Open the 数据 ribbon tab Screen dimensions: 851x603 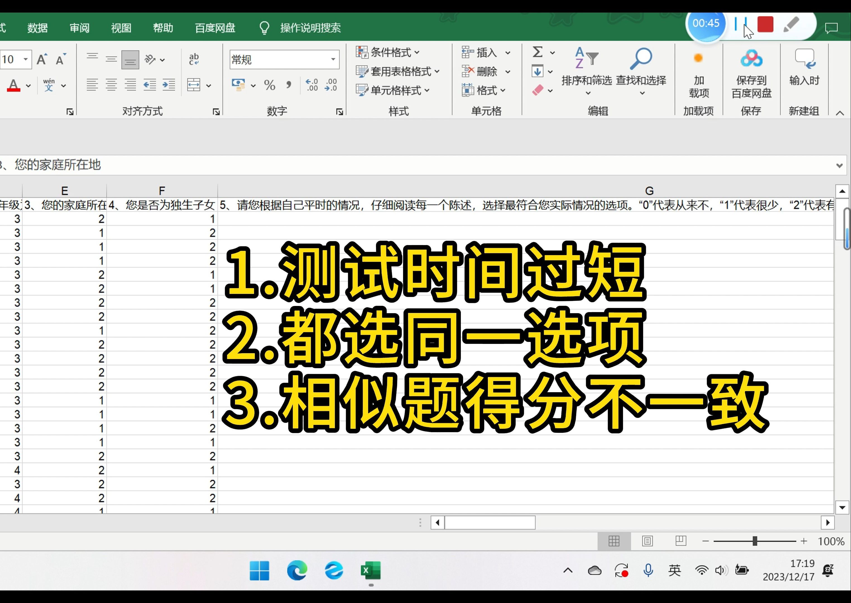click(37, 28)
